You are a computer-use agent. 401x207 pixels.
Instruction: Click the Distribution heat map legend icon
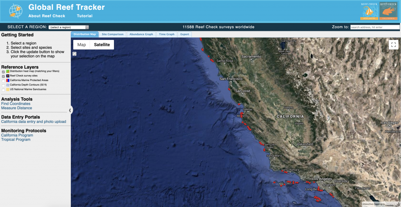(x=8, y=72)
